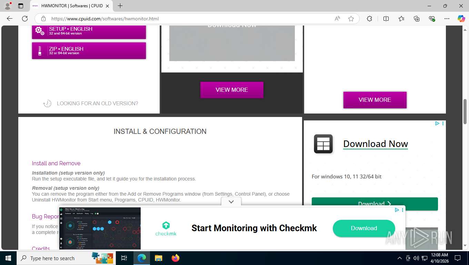Open the Collections icon
469x265 pixels.
pos(417,19)
